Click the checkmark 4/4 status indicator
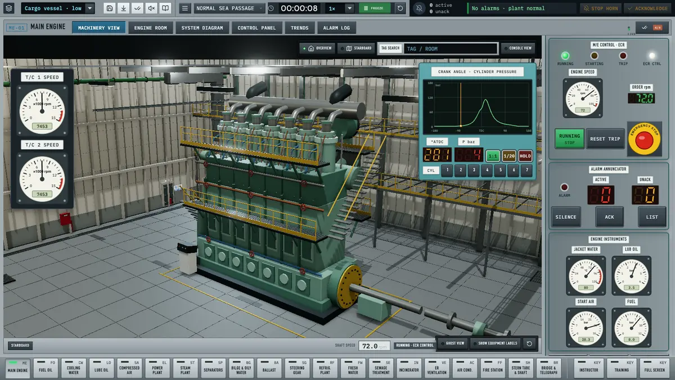Image resolution: width=675 pixels, height=380 pixels. coord(652,28)
